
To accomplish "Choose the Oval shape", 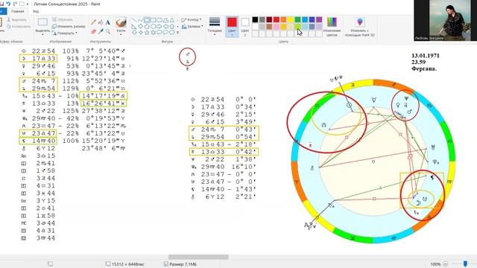I will (x=147, y=20).
